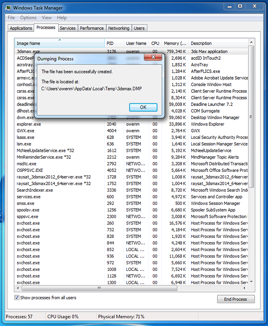
Task: Open the File menu
Action: [11, 17]
